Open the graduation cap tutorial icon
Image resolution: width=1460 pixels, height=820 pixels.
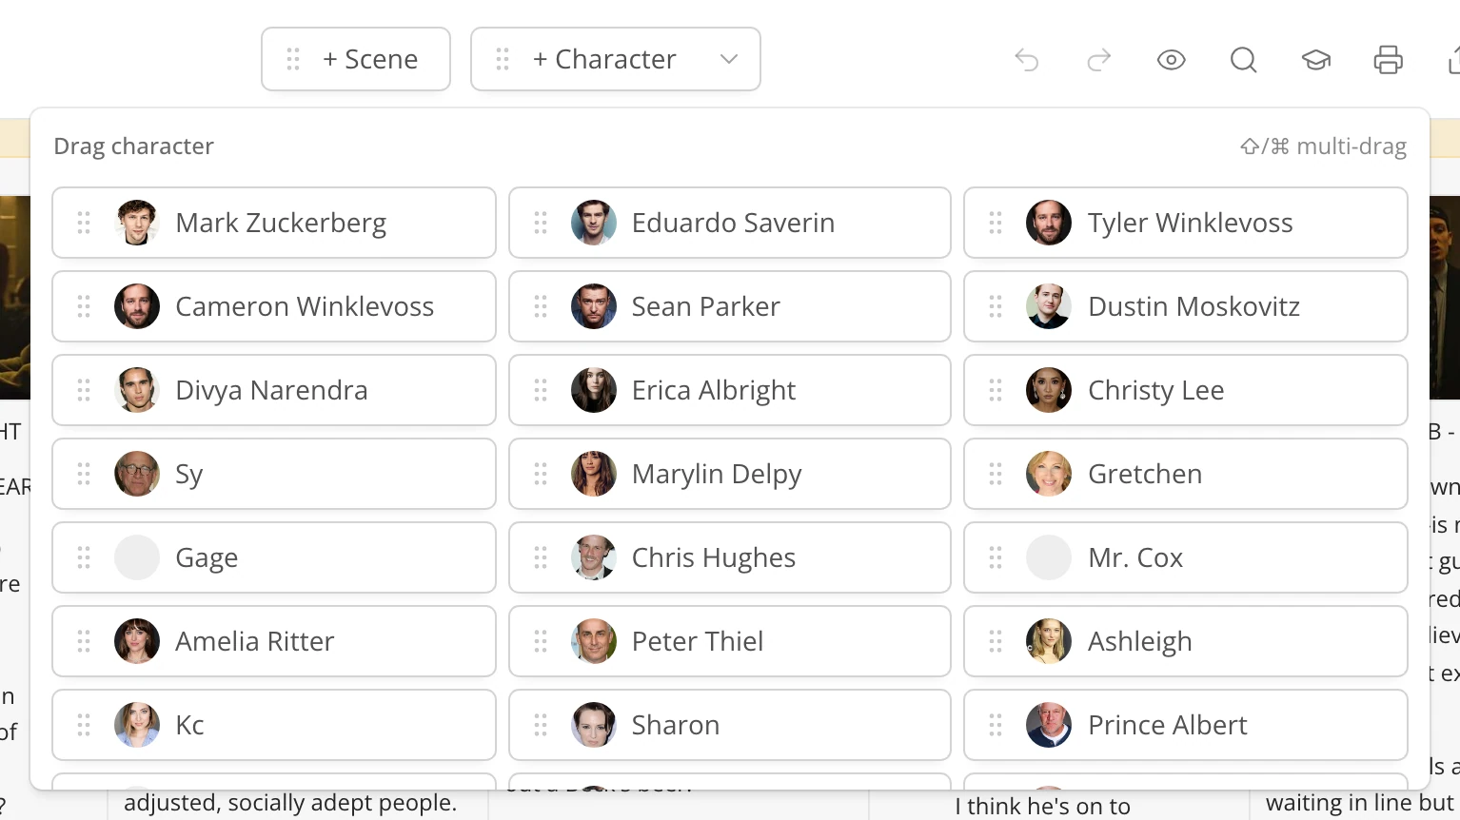pyautogui.click(x=1316, y=60)
